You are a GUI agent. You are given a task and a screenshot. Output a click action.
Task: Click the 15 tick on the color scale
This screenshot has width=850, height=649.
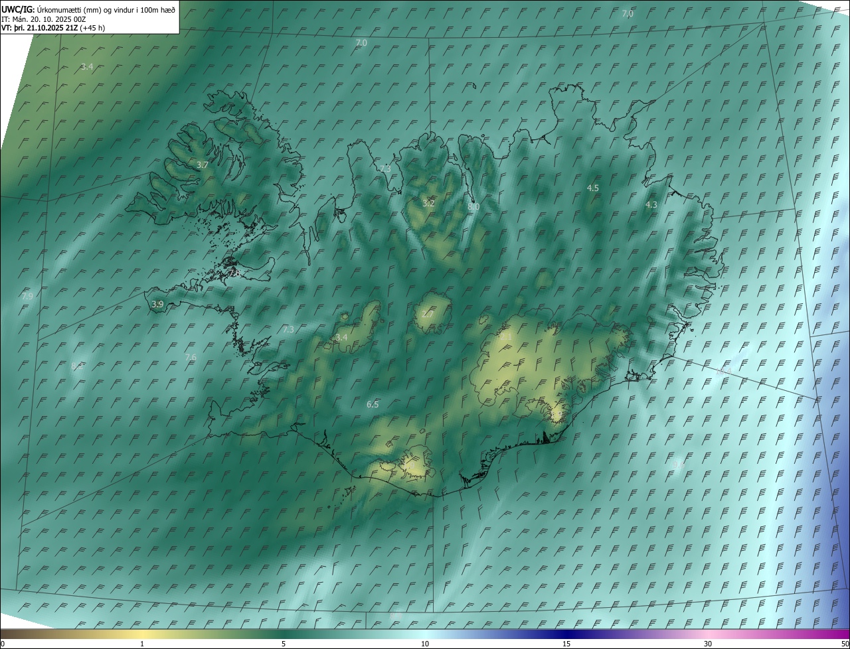pos(566,644)
